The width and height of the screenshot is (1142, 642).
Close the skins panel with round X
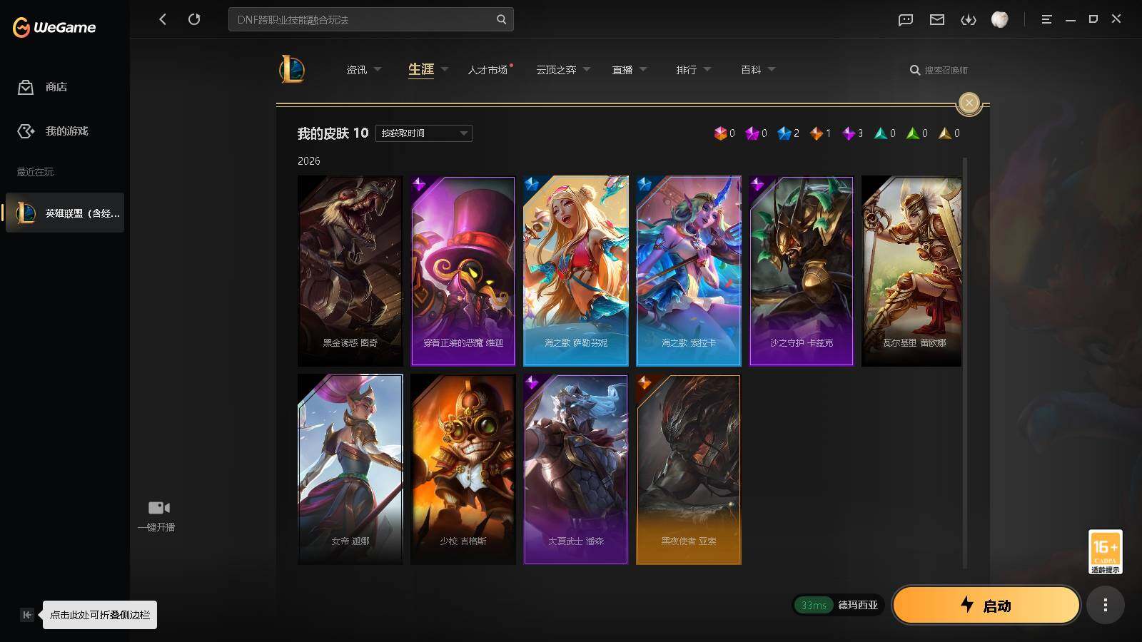tap(969, 103)
